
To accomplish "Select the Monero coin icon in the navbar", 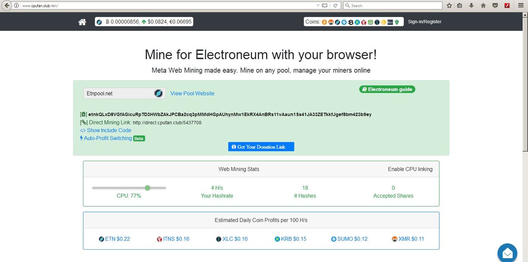I will click(x=331, y=21).
